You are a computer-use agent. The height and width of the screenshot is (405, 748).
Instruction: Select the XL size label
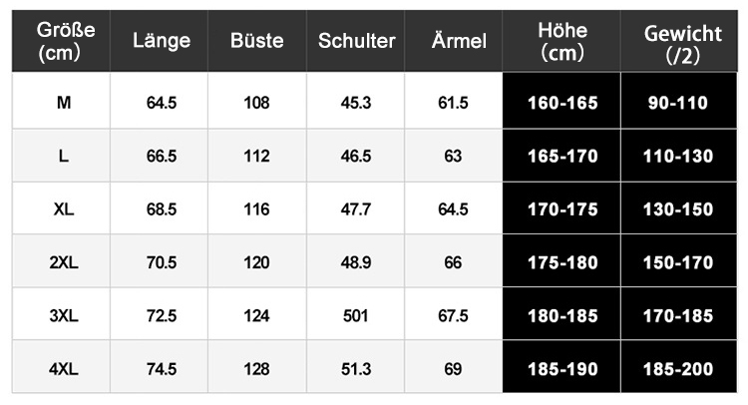64,209
